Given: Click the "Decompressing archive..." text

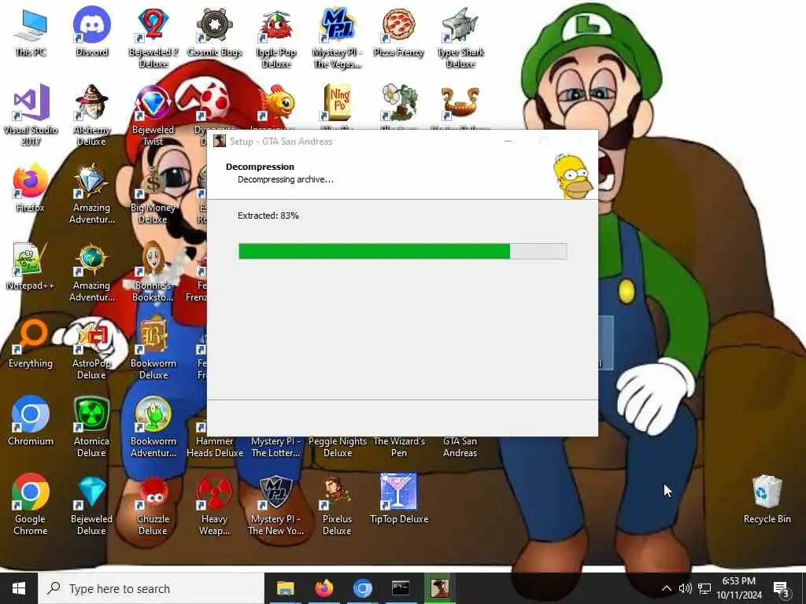Looking at the screenshot, I should point(285,180).
